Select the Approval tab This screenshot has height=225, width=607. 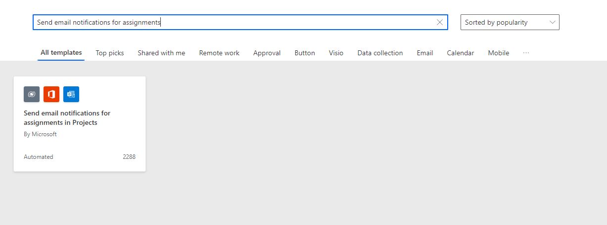pyautogui.click(x=267, y=53)
